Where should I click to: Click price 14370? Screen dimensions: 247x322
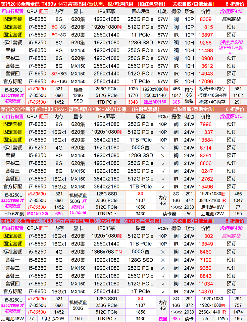[x=205, y=291]
